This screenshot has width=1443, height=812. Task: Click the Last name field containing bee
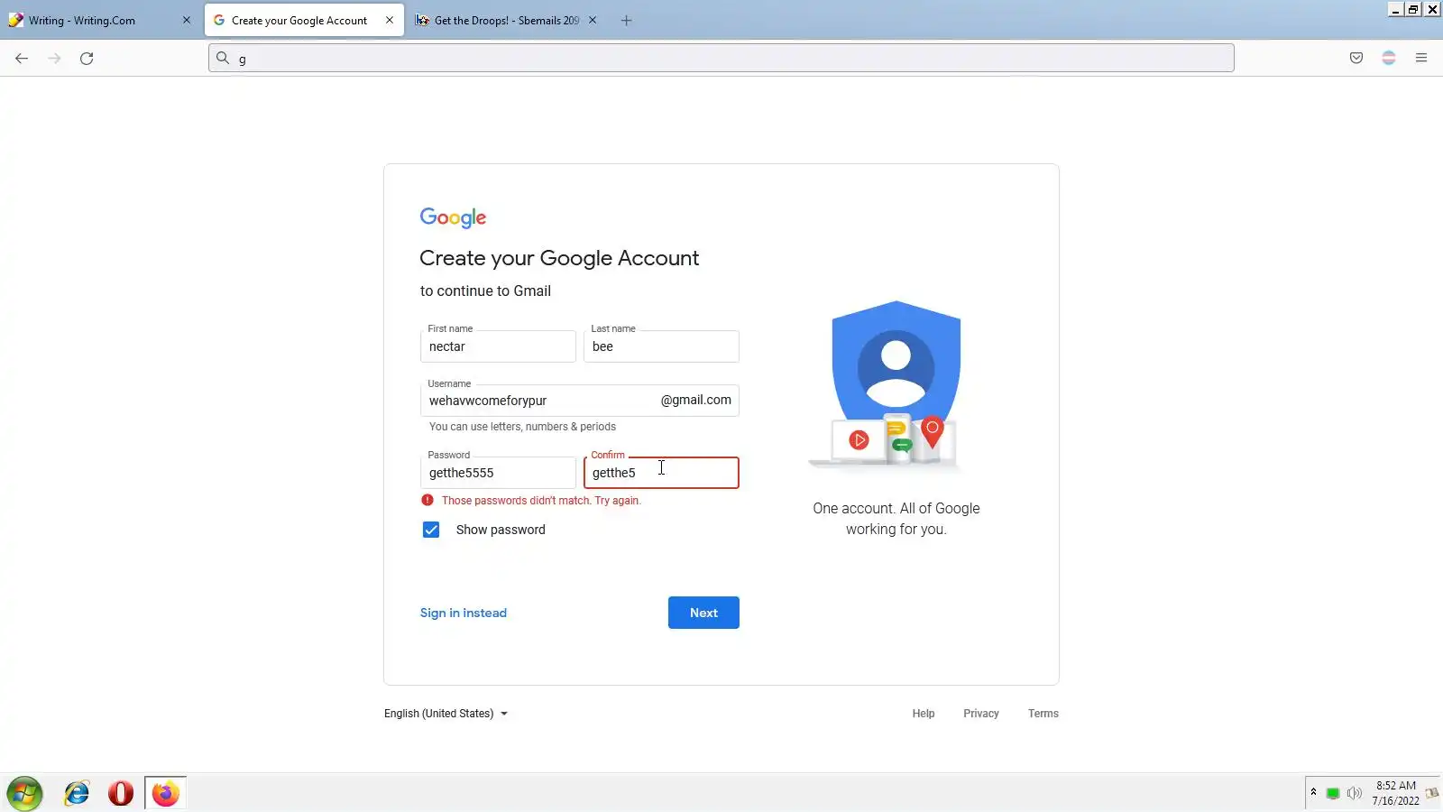pyautogui.click(x=661, y=346)
